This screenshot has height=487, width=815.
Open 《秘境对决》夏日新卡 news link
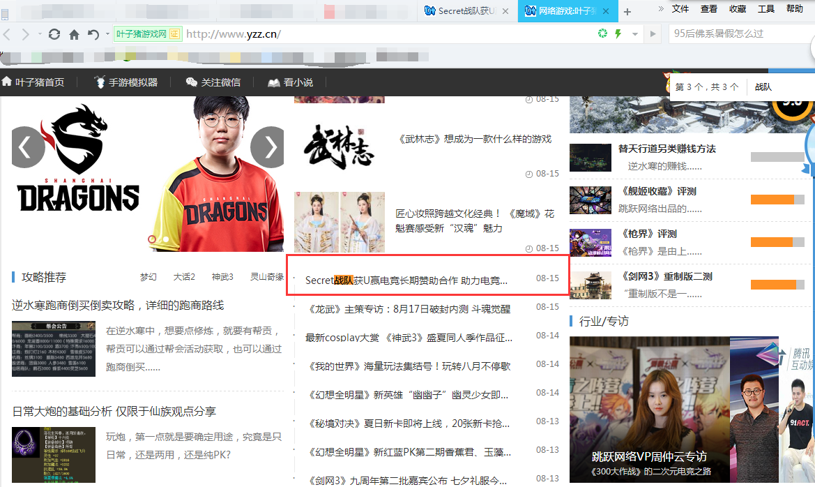tap(407, 424)
